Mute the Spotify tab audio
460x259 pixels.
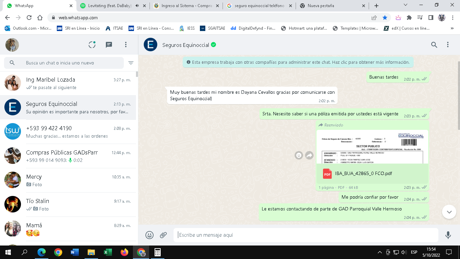137,6
